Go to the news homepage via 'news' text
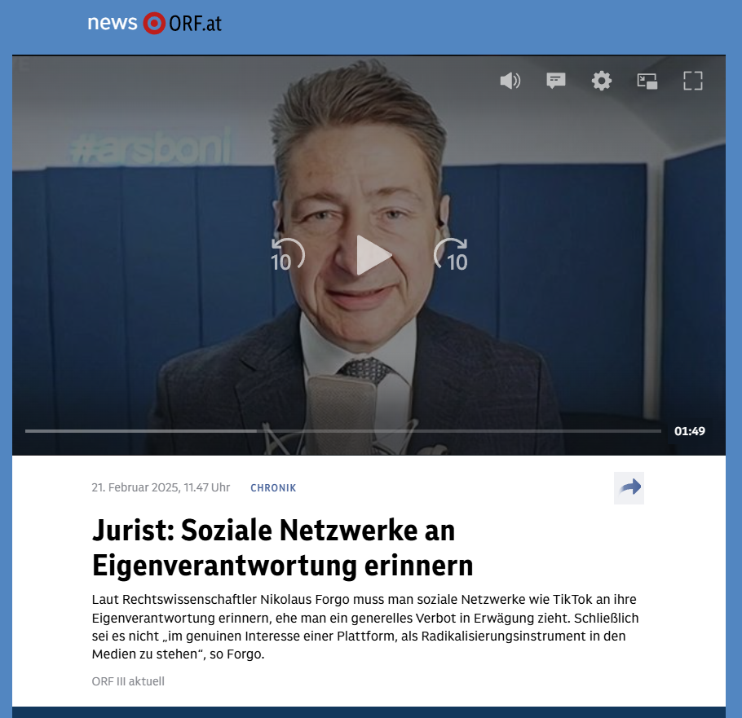Viewport: 742px width, 718px height. [x=113, y=24]
